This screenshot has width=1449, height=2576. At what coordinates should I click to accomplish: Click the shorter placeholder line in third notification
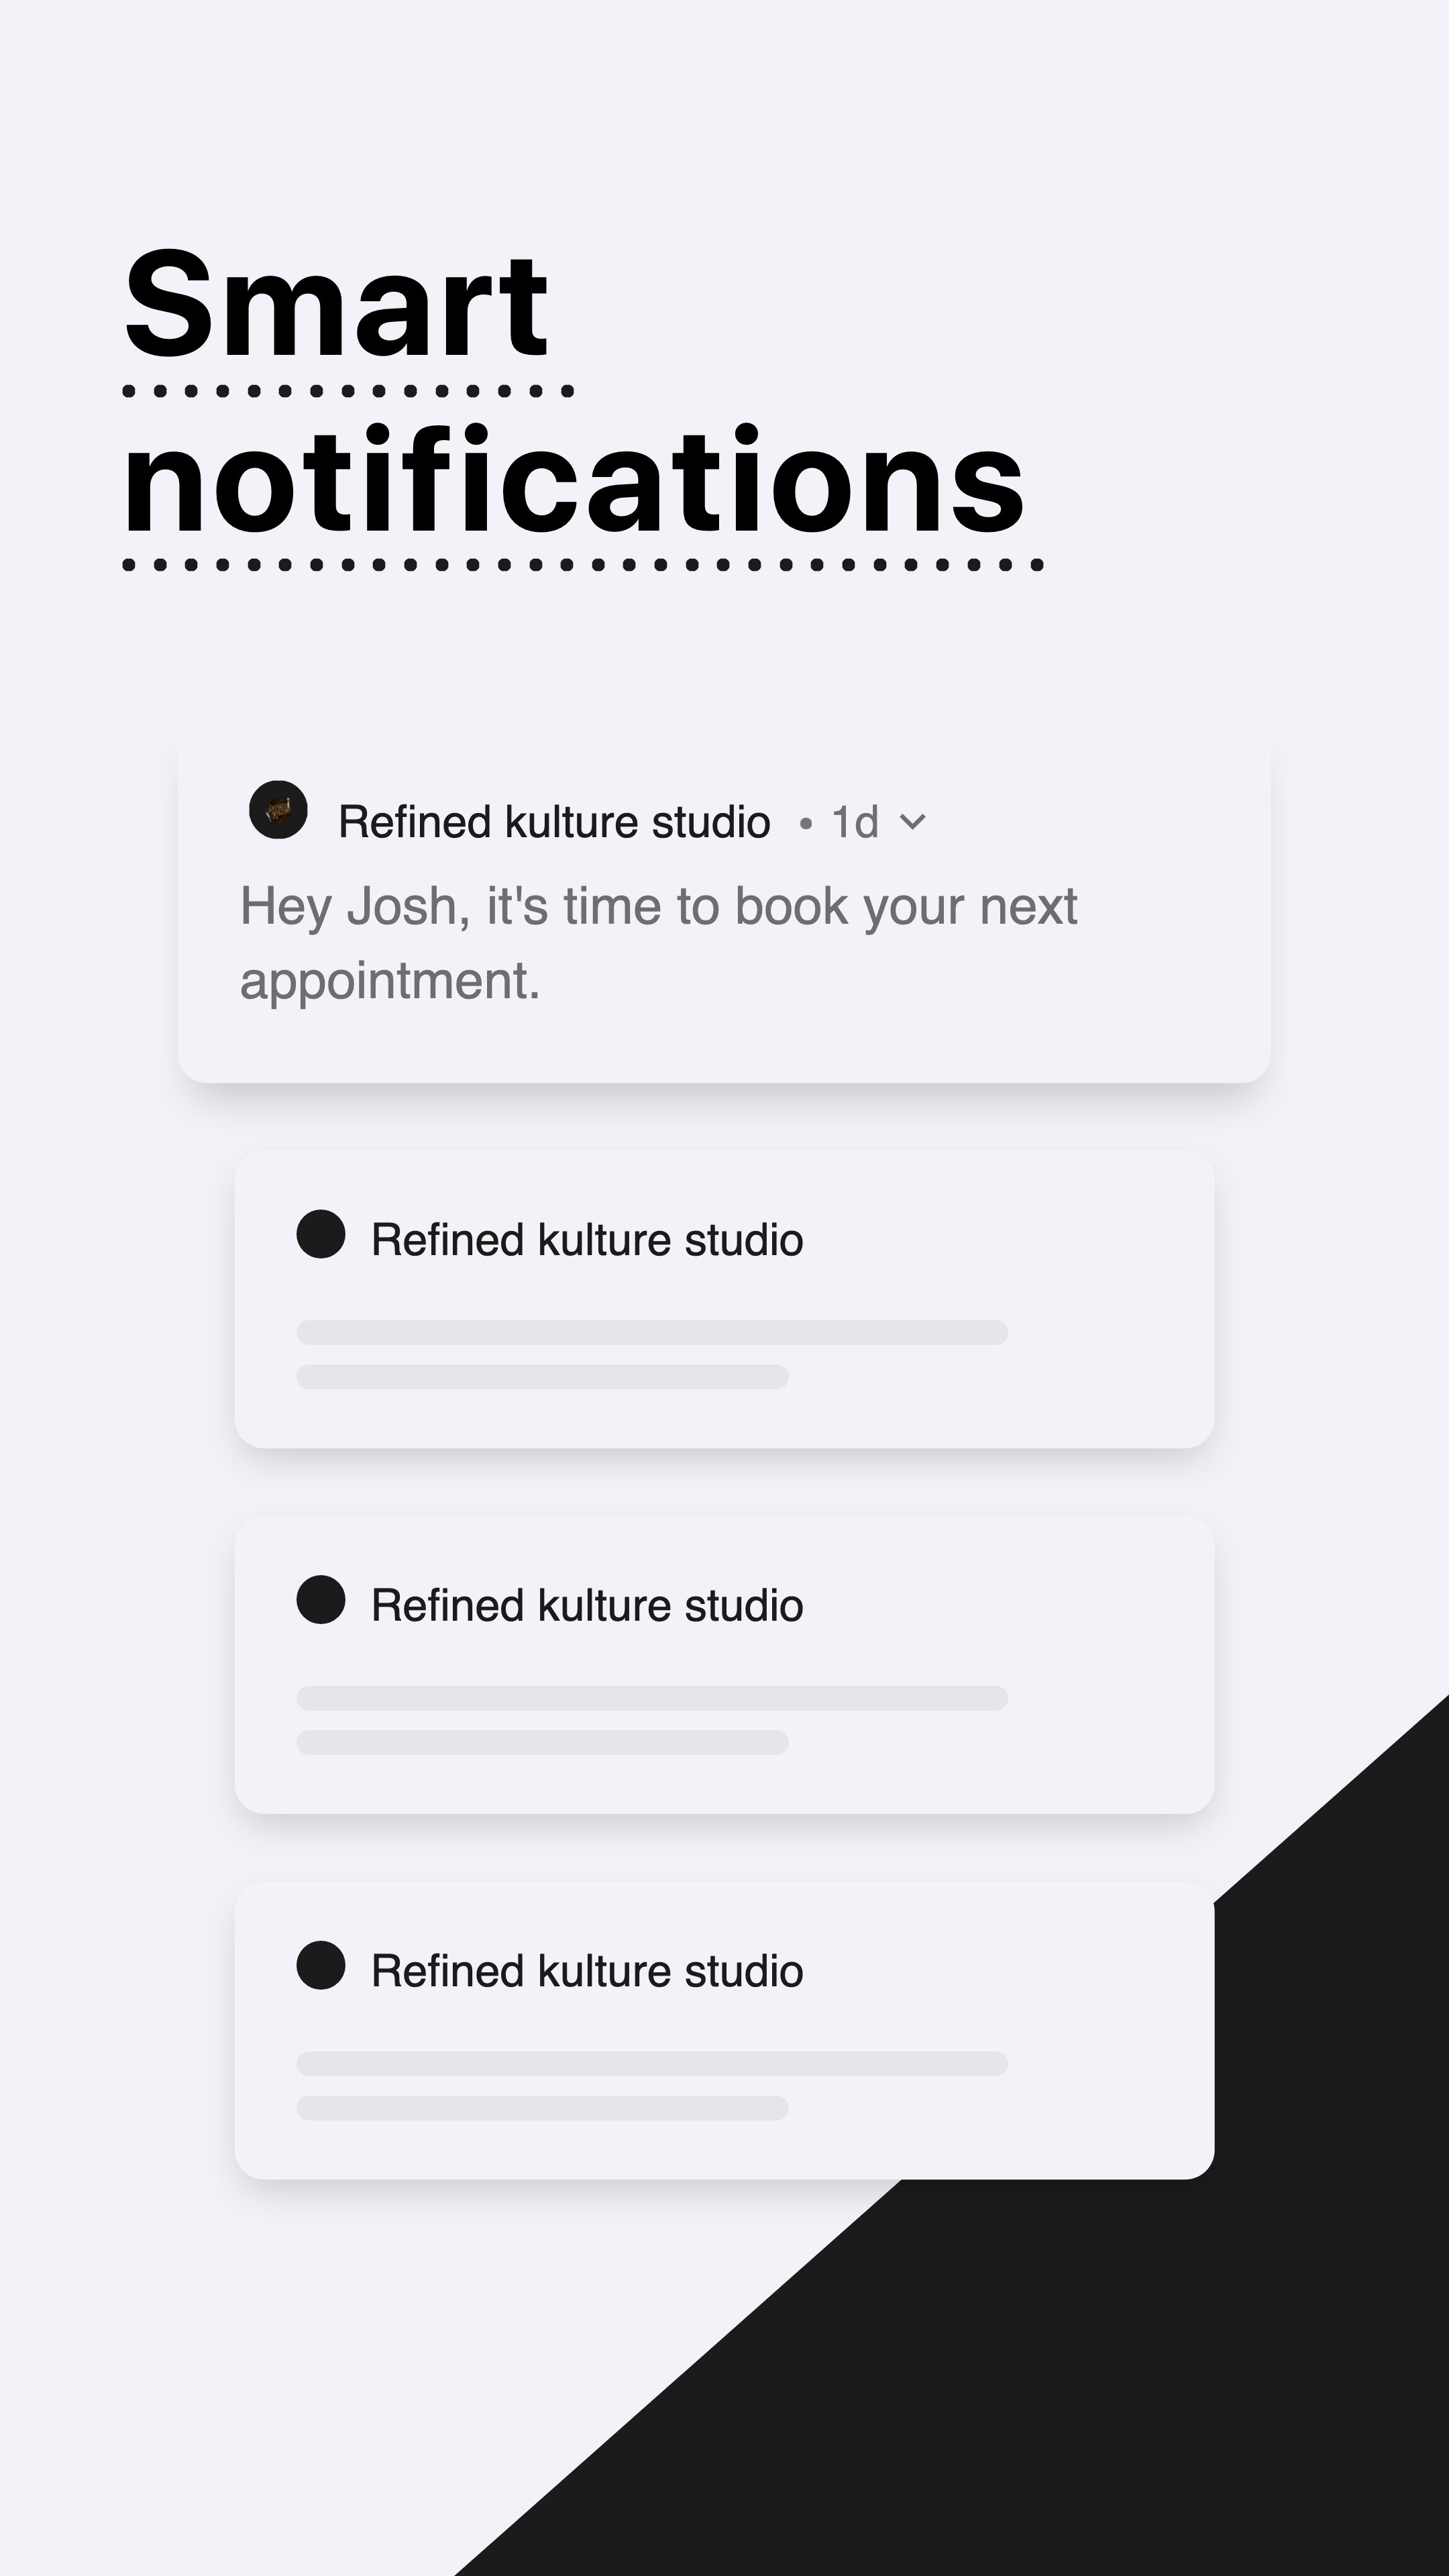[x=542, y=1743]
